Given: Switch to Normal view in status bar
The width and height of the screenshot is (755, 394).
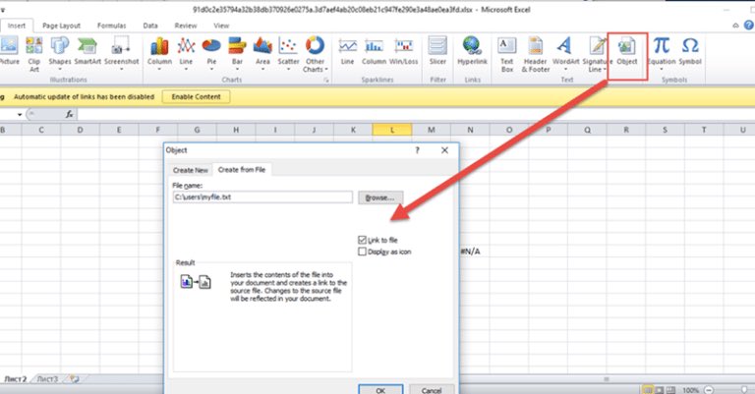Looking at the screenshot, I should (648, 390).
